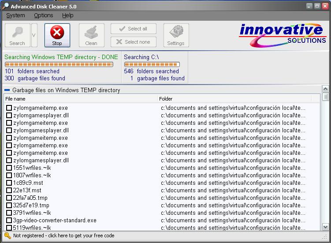Click the app icon in title bar

click(x=6, y=6)
